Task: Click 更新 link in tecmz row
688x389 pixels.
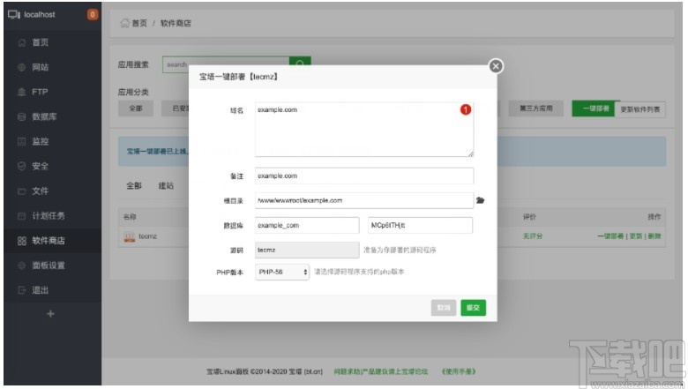Action: pyautogui.click(x=636, y=236)
